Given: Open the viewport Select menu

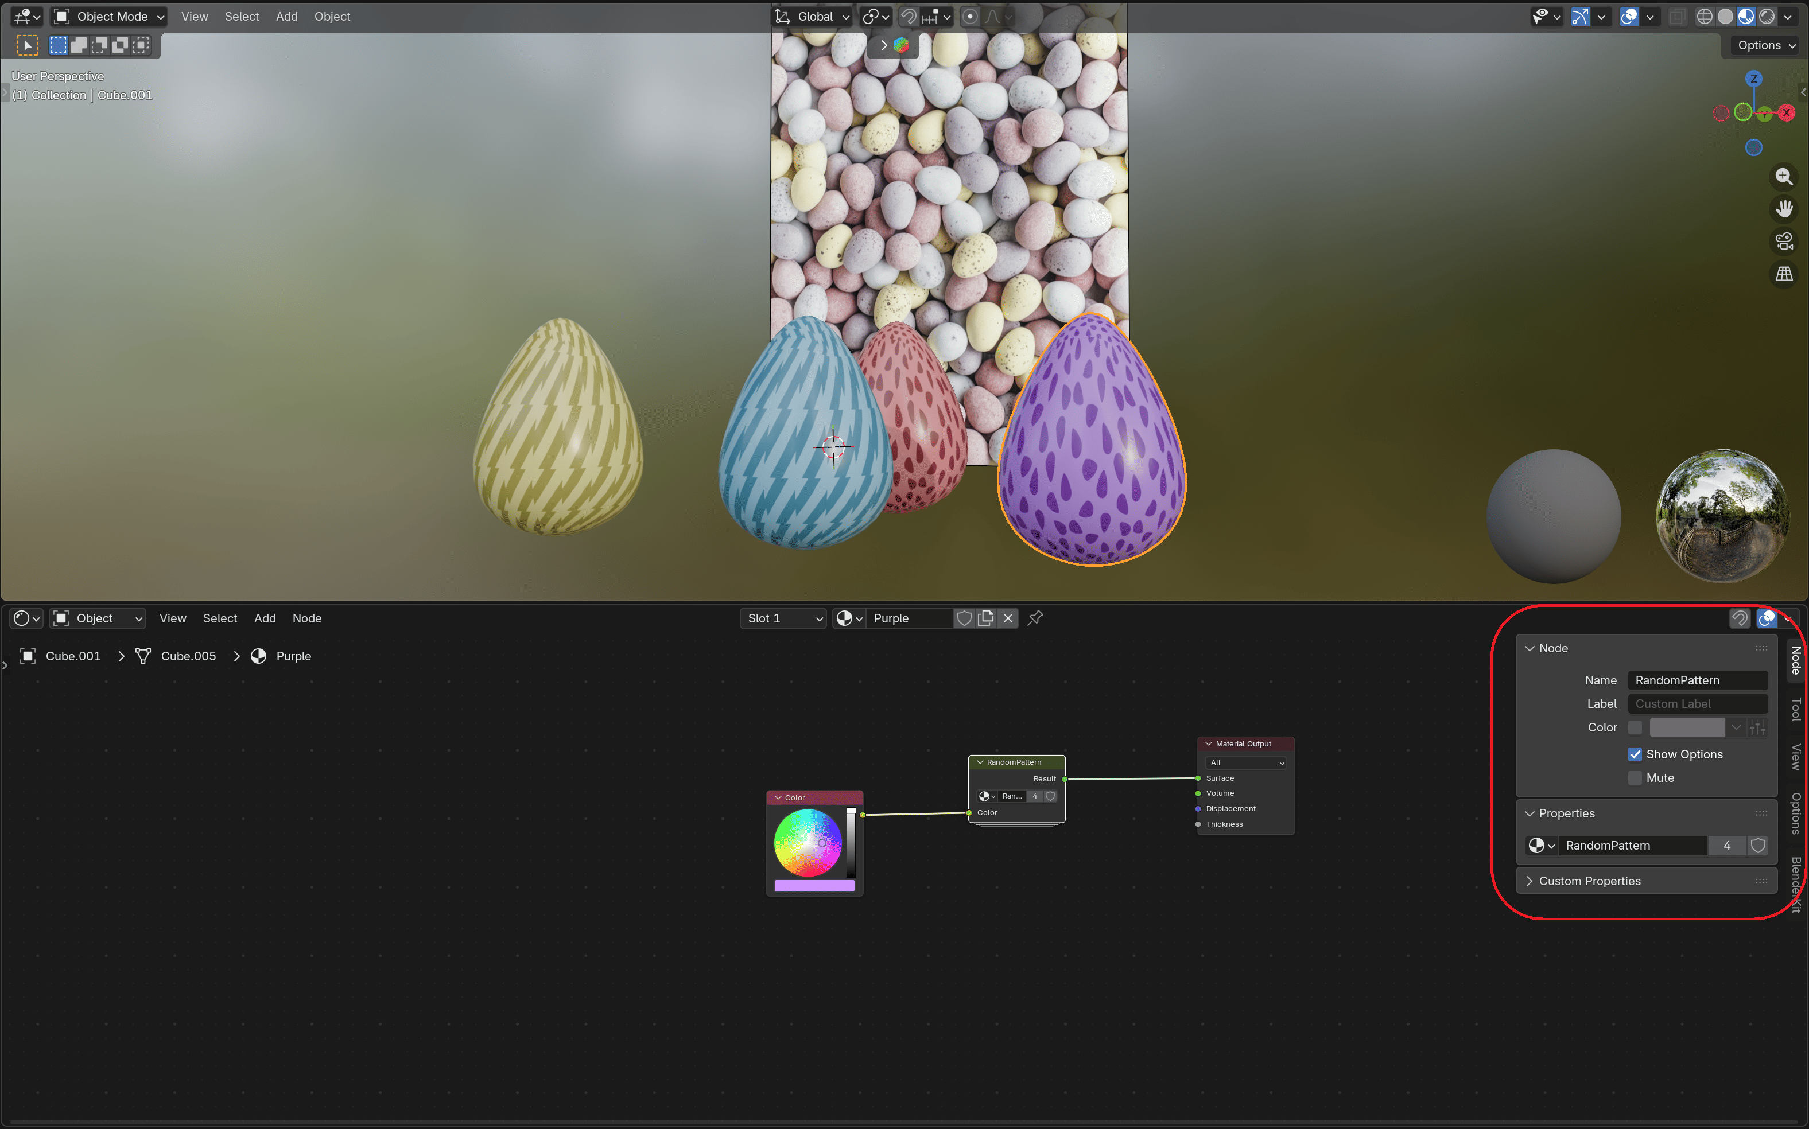Looking at the screenshot, I should tap(241, 17).
